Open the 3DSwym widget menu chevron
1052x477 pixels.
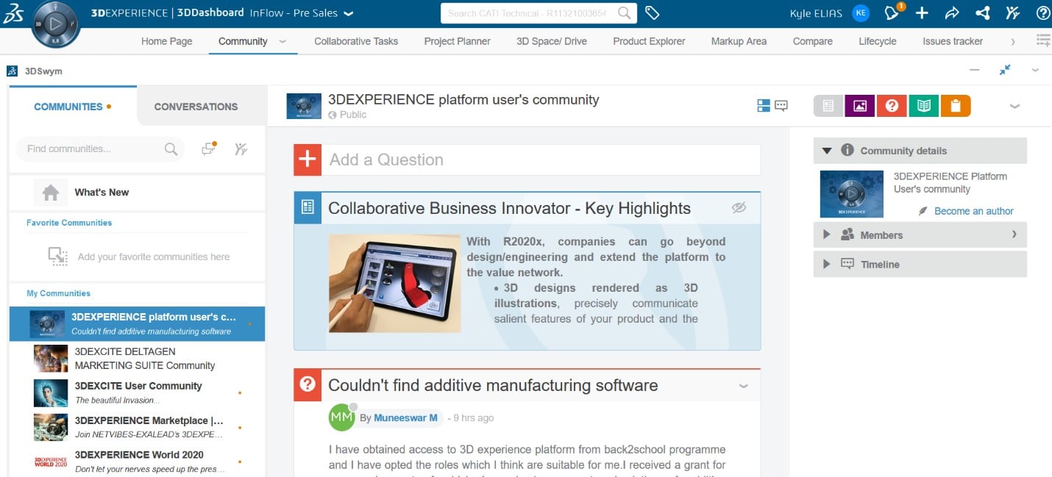1035,70
